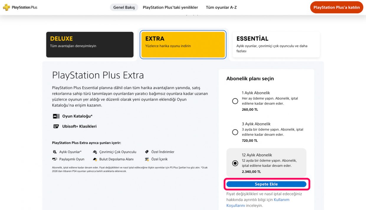
Task: Click the Aylık Oyunlar icon
Action: (55, 152)
